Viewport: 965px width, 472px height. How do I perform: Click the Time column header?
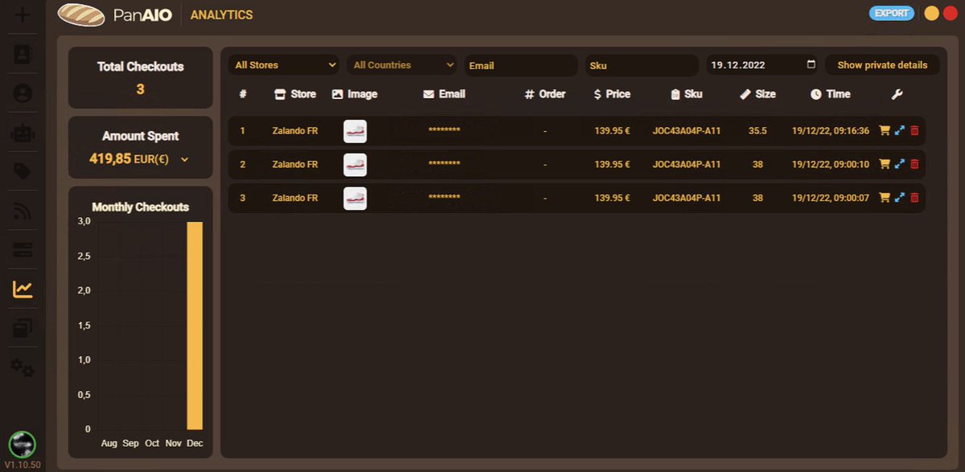click(x=830, y=94)
